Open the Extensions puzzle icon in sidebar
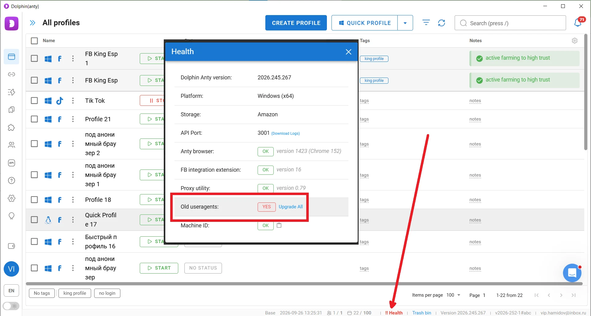This screenshot has width=591, height=316. pos(11,127)
